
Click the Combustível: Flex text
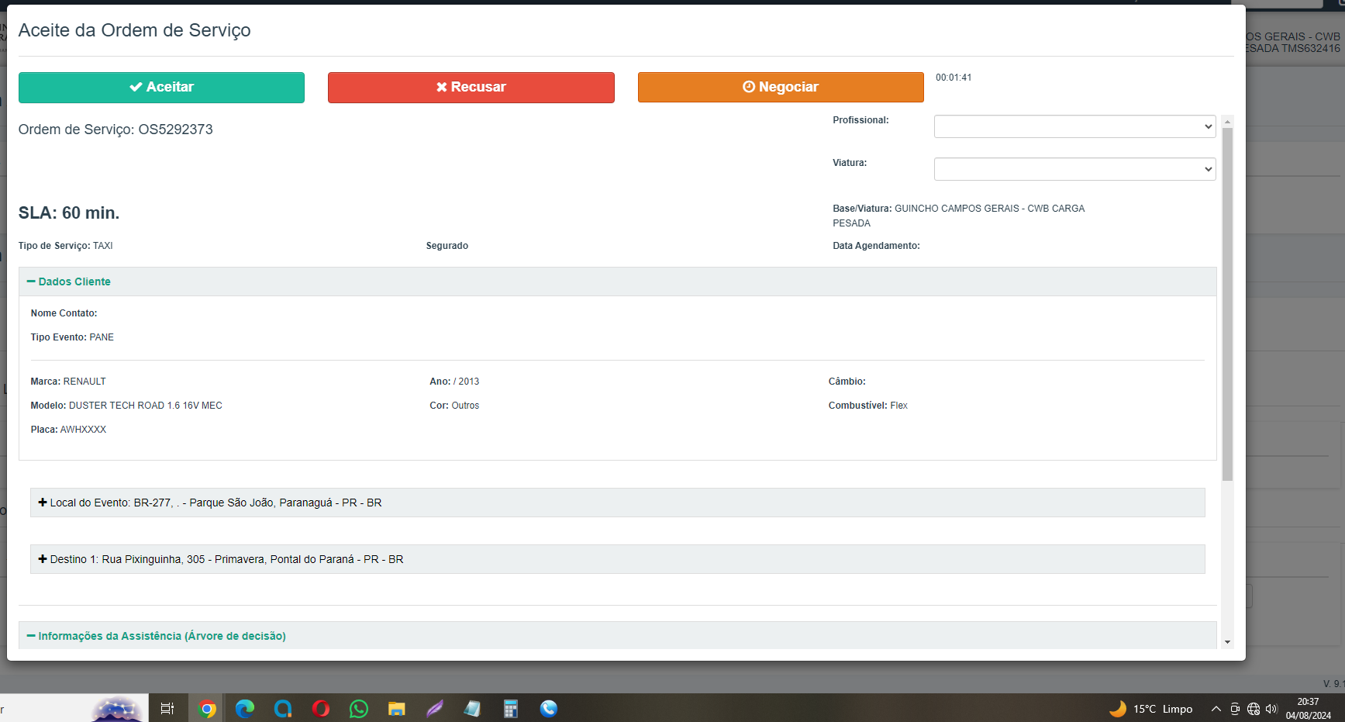(868, 406)
